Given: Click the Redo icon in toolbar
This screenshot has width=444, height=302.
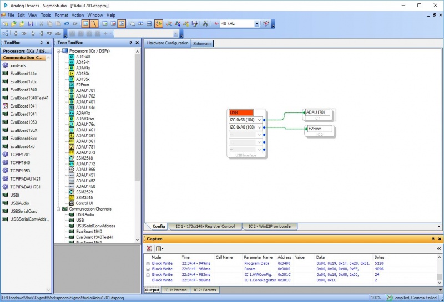Looking at the screenshot, I should (x=75, y=24).
